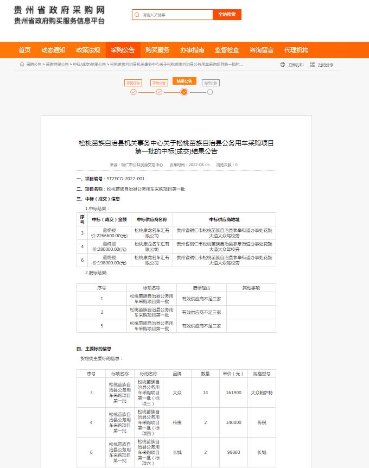This screenshot has width=369, height=468.
Task: Select the 结果公告 stage label
Action: click(x=184, y=81)
